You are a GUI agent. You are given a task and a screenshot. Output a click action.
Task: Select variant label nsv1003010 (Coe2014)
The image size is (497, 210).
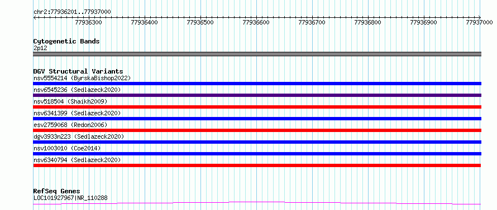67,148
